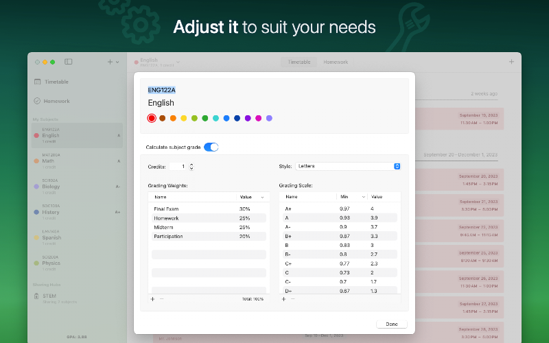This screenshot has height=343, width=549.
Task: Pick the light blue color swatch
Action: 226,118
